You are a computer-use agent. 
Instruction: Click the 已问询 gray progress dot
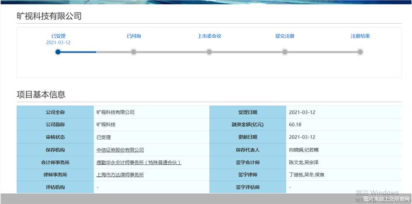tap(133, 52)
